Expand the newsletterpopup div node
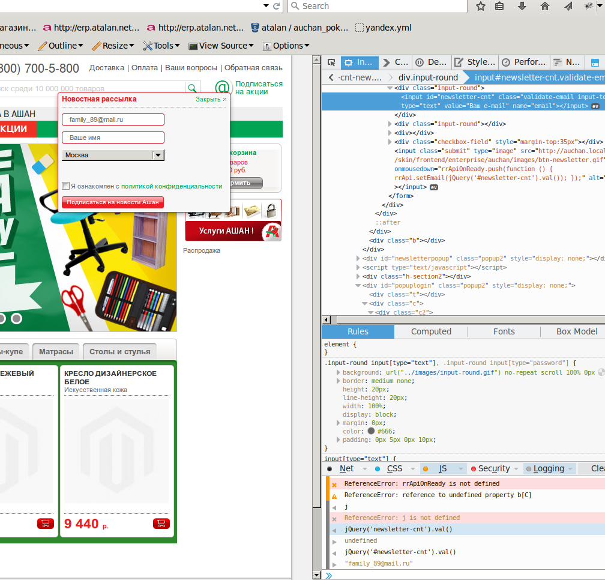Screen dimensions: 605x580 point(358,259)
